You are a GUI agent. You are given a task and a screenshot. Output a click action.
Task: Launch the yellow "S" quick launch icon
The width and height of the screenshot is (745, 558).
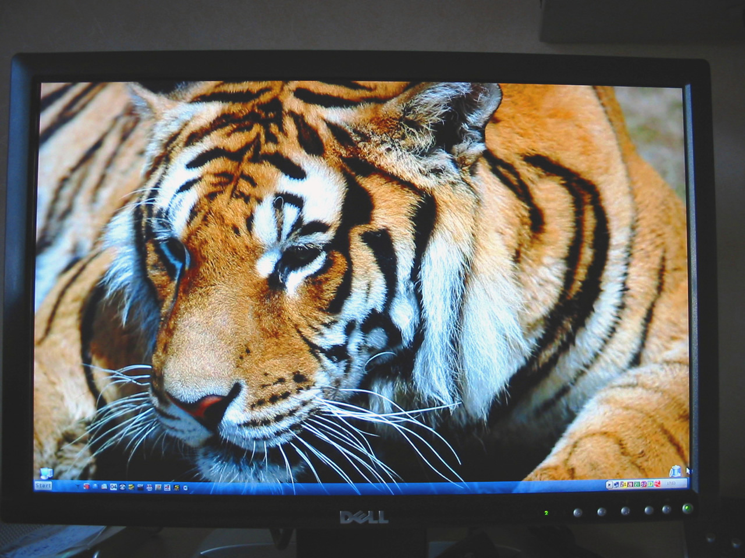176,487
